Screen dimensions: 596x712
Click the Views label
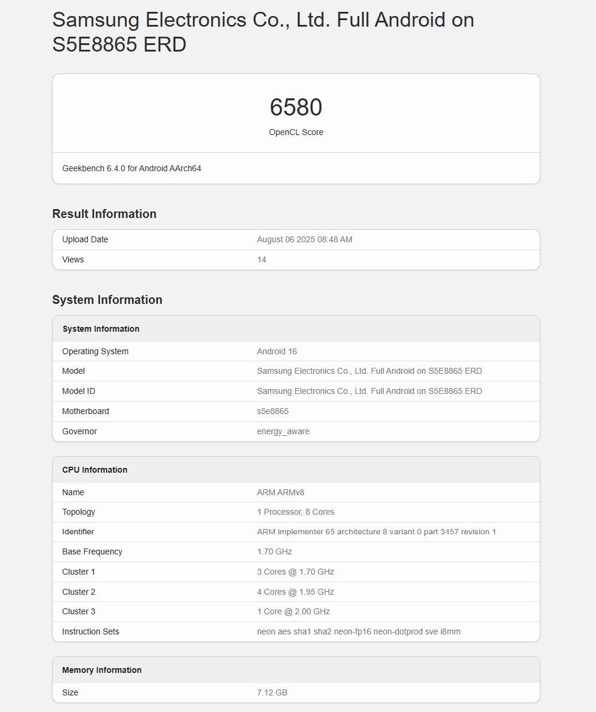coord(73,259)
